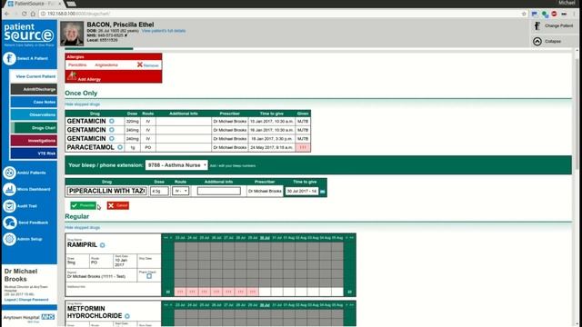Click the red extension icon in browser toolbar
Viewport: 582px width, 327px height.
554,14
